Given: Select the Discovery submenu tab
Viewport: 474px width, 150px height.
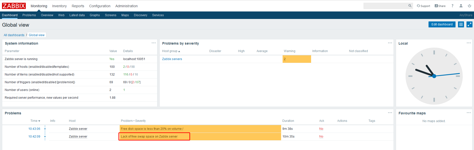Looking at the screenshot, I should click(141, 15).
